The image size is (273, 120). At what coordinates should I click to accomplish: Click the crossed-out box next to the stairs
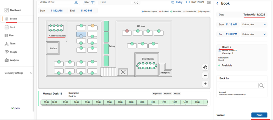(123, 72)
